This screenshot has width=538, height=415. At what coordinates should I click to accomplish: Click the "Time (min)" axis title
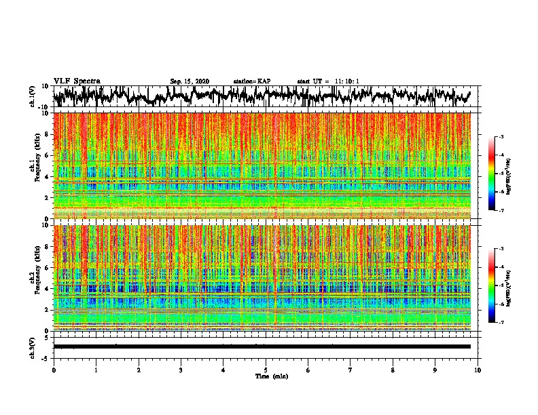272,376
